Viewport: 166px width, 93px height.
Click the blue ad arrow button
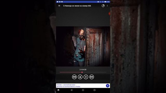[108, 86]
